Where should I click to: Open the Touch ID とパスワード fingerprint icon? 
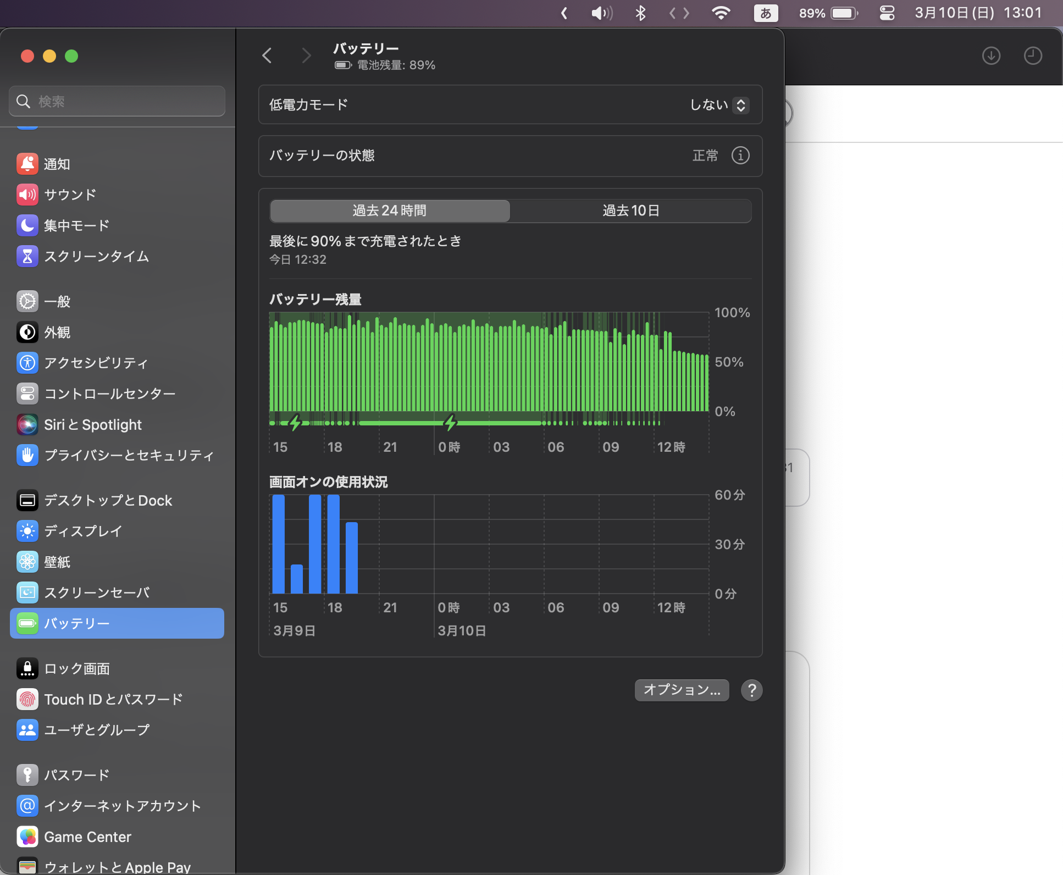point(27,699)
